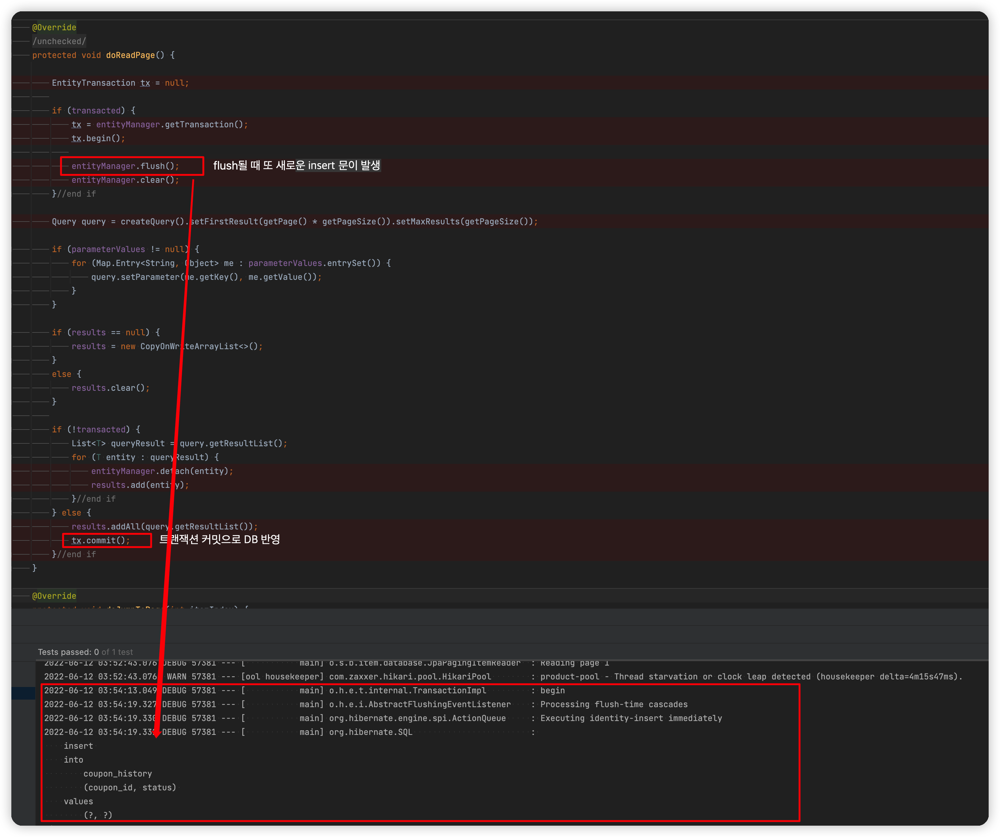Click the coupon_history table name in SQL
Image resolution: width=1000 pixels, height=837 pixels.
118,774
